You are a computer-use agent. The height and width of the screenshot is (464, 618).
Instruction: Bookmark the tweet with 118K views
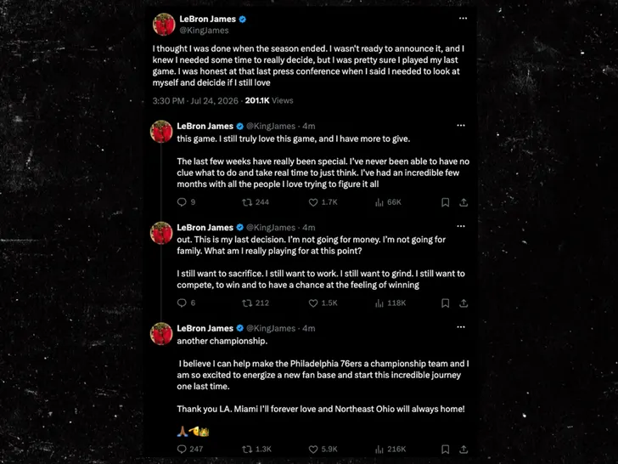pyautogui.click(x=446, y=303)
